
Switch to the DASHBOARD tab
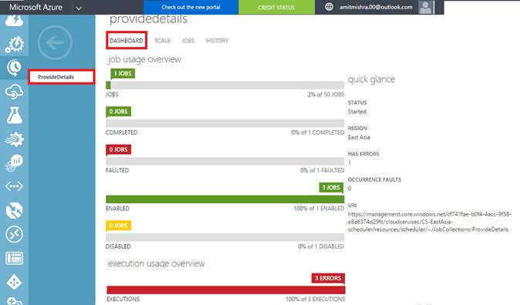click(127, 40)
